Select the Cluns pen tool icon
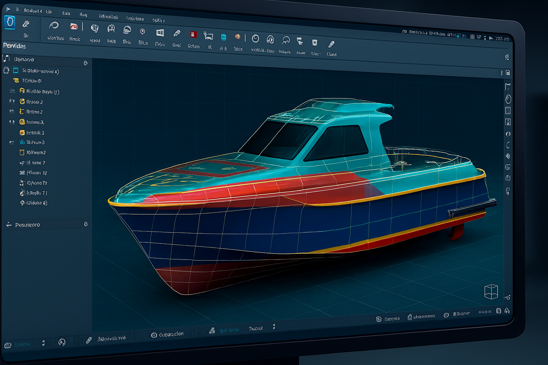548x365 pixels. (x=331, y=45)
